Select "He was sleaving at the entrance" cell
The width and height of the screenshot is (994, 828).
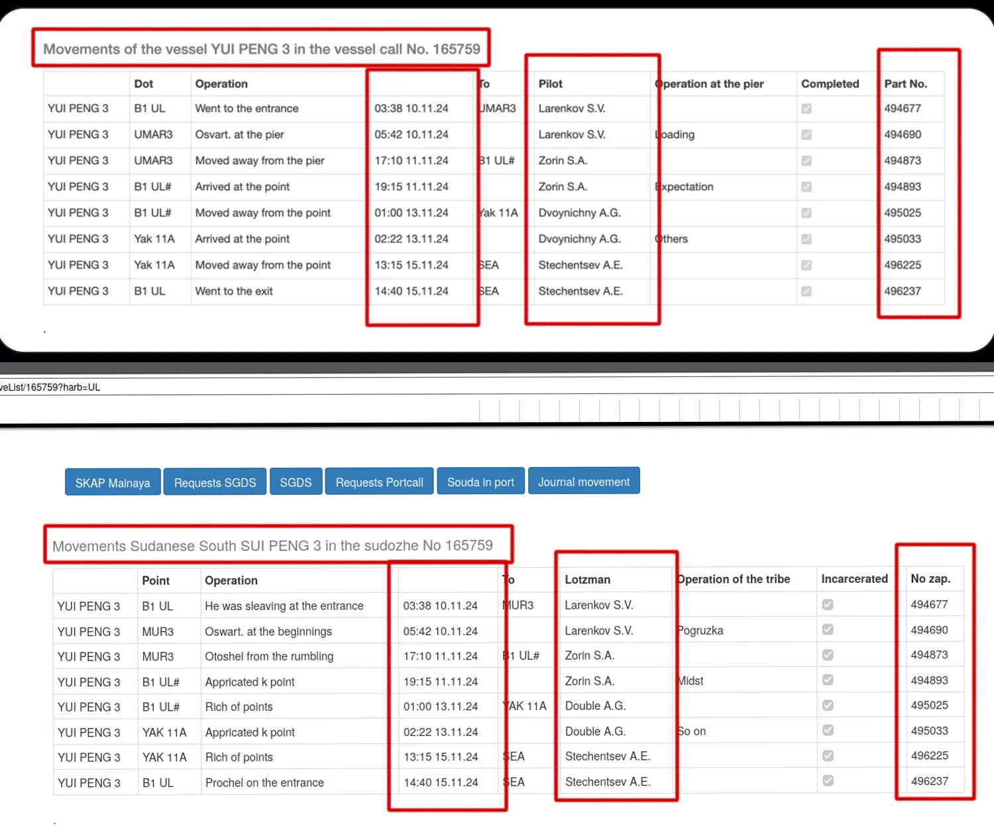[284, 606]
